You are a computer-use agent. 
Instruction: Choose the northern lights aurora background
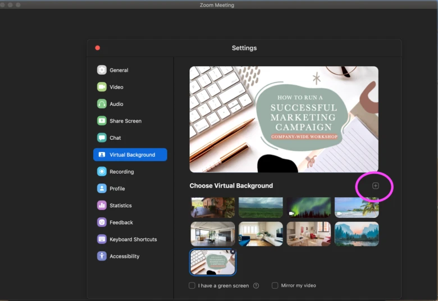308,207
